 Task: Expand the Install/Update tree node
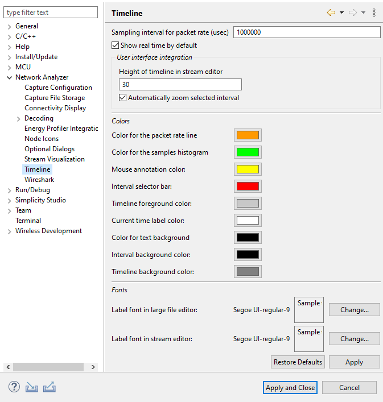[x=10, y=57]
